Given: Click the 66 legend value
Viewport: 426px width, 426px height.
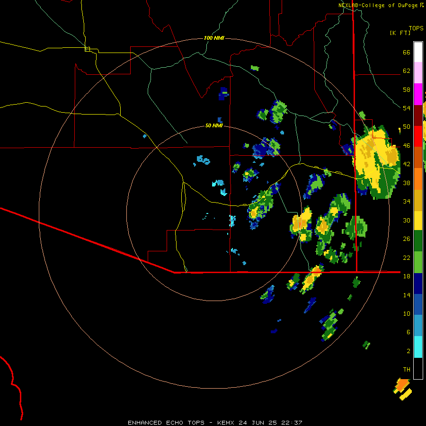Looking at the screenshot, I should click(x=407, y=53).
